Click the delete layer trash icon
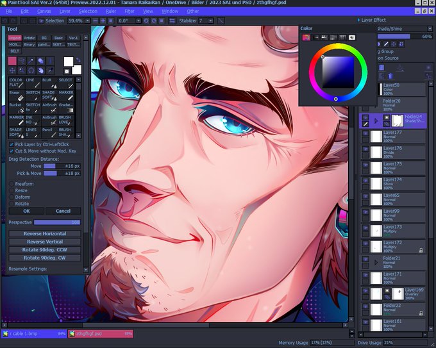The image size is (436, 348). click(390, 76)
